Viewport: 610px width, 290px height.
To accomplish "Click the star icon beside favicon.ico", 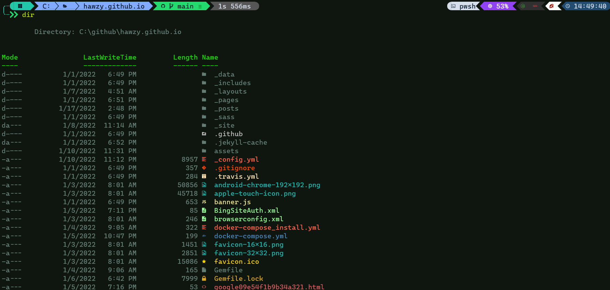I will (204, 261).
